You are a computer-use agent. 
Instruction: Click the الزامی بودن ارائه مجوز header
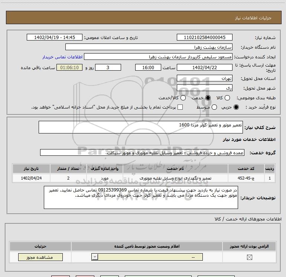coord(249,246)
